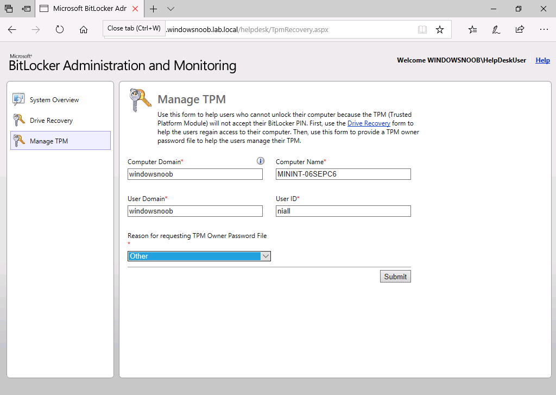Set these tabs aside
The height and width of the screenshot is (395, 556).
[26, 9]
